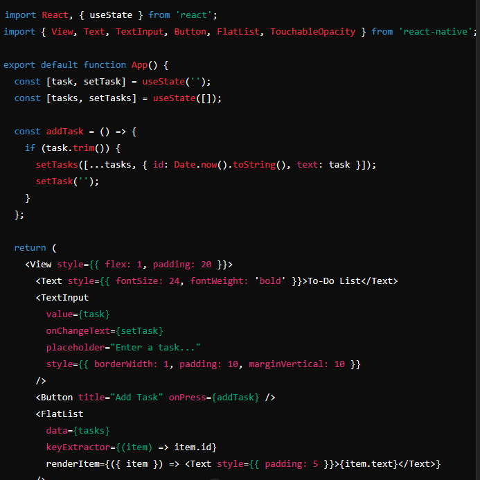
Task: Click 'setTask' in the const destructuring line
Action: pyautogui.click(x=103, y=82)
